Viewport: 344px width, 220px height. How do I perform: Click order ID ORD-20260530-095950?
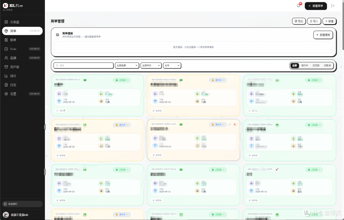pos(68,80)
